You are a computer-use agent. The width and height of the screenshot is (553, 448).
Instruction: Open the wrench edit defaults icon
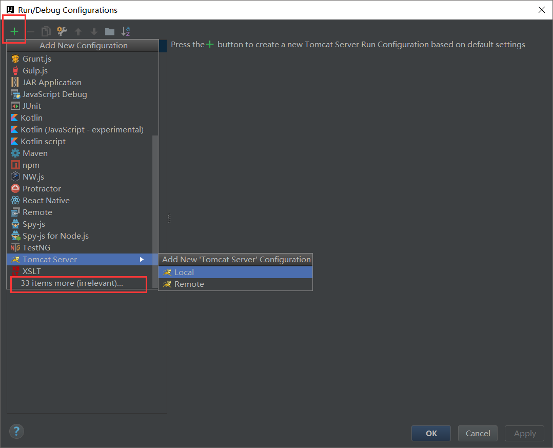pyautogui.click(x=62, y=31)
